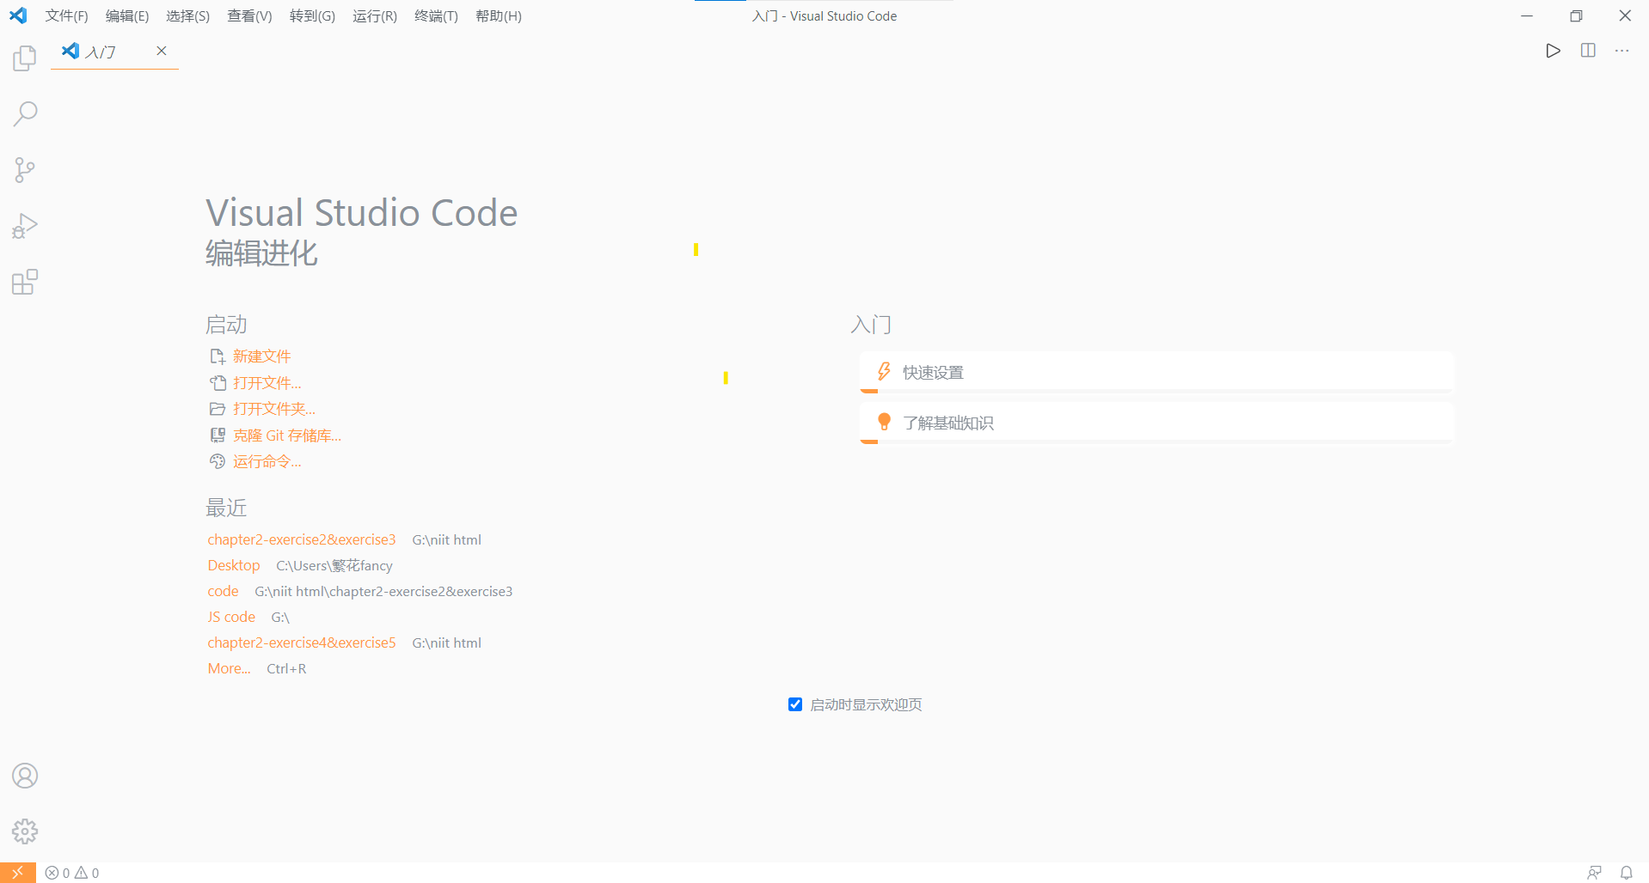Click the new file icon beside 新建文件
The width and height of the screenshot is (1649, 883).
[x=218, y=356]
